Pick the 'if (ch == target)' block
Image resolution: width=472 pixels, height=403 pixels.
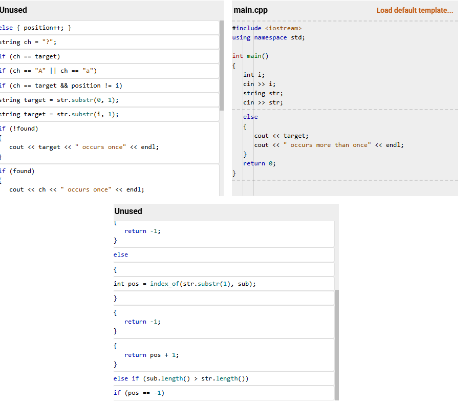tap(109, 56)
